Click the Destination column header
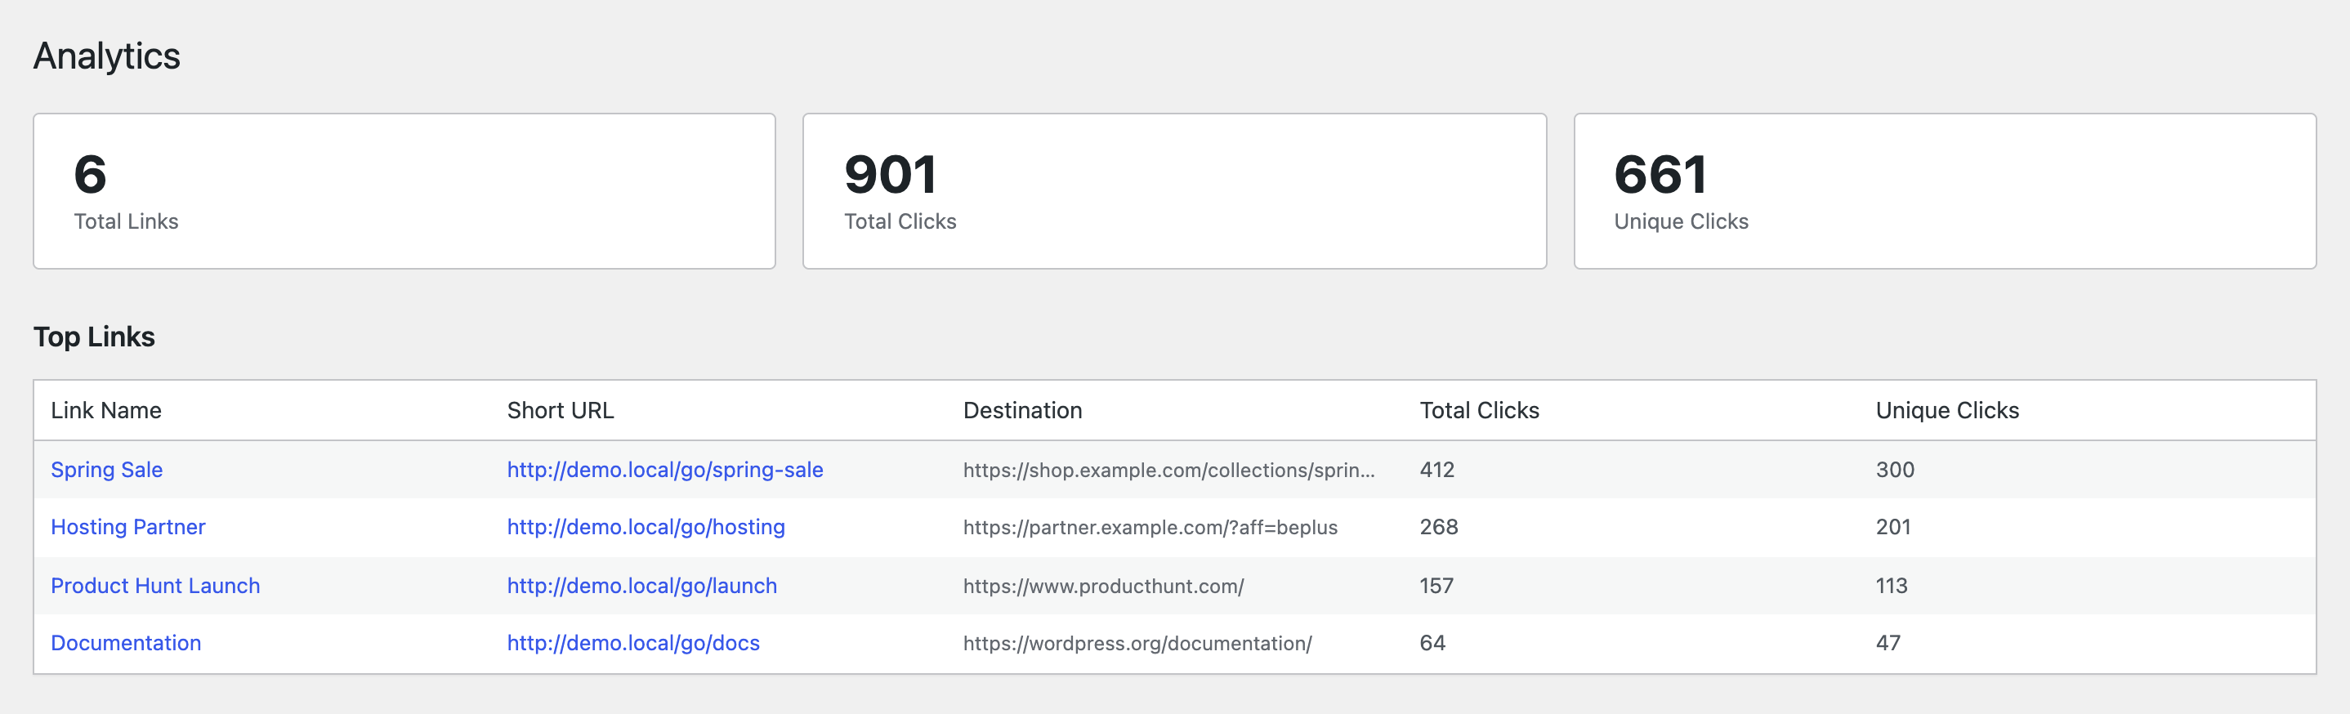2350x714 pixels. 1023,410
